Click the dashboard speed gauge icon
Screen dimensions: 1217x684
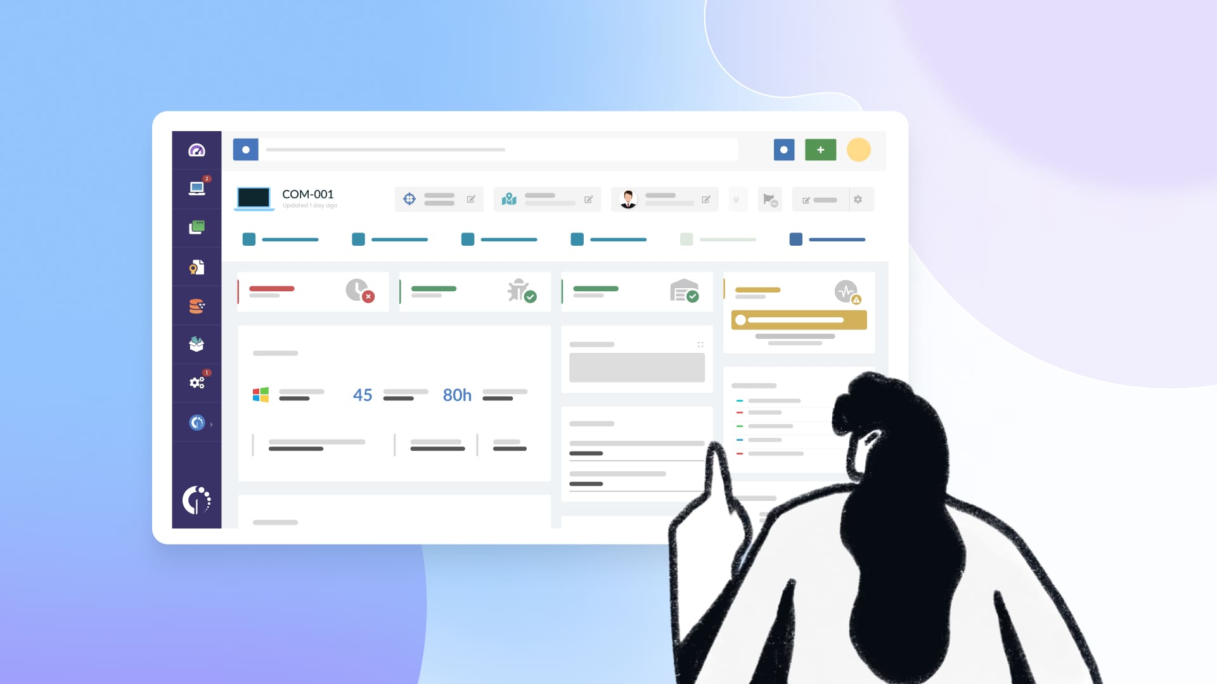pyautogui.click(x=196, y=149)
